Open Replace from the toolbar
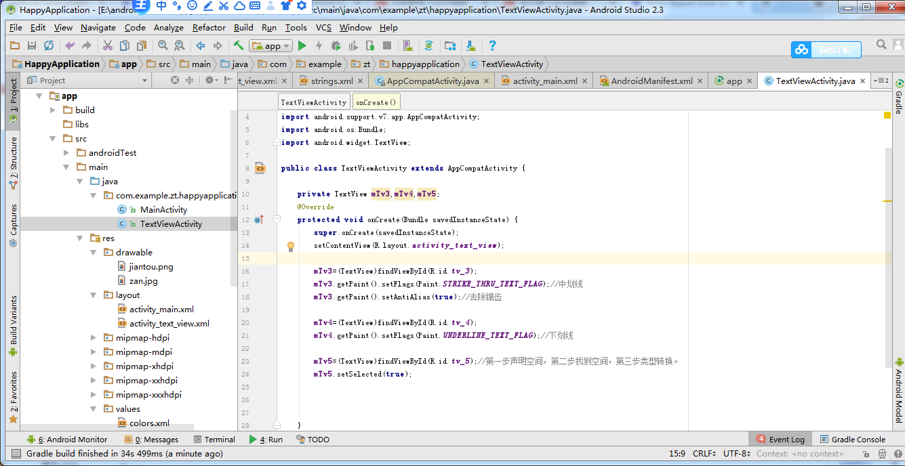Image resolution: width=905 pixels, height=466 pixels. (180, 45)
